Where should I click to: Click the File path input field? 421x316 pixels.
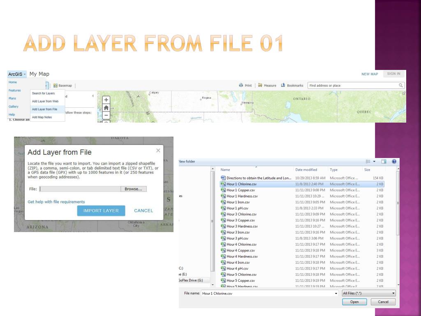[x=80, y=189]
